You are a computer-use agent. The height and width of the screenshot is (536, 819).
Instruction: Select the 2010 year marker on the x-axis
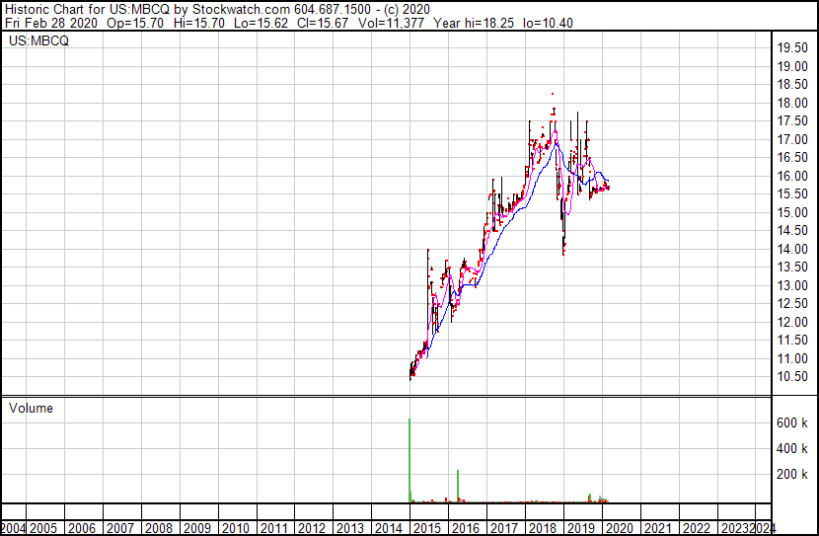pyautogui.click(x=235, y=527)
